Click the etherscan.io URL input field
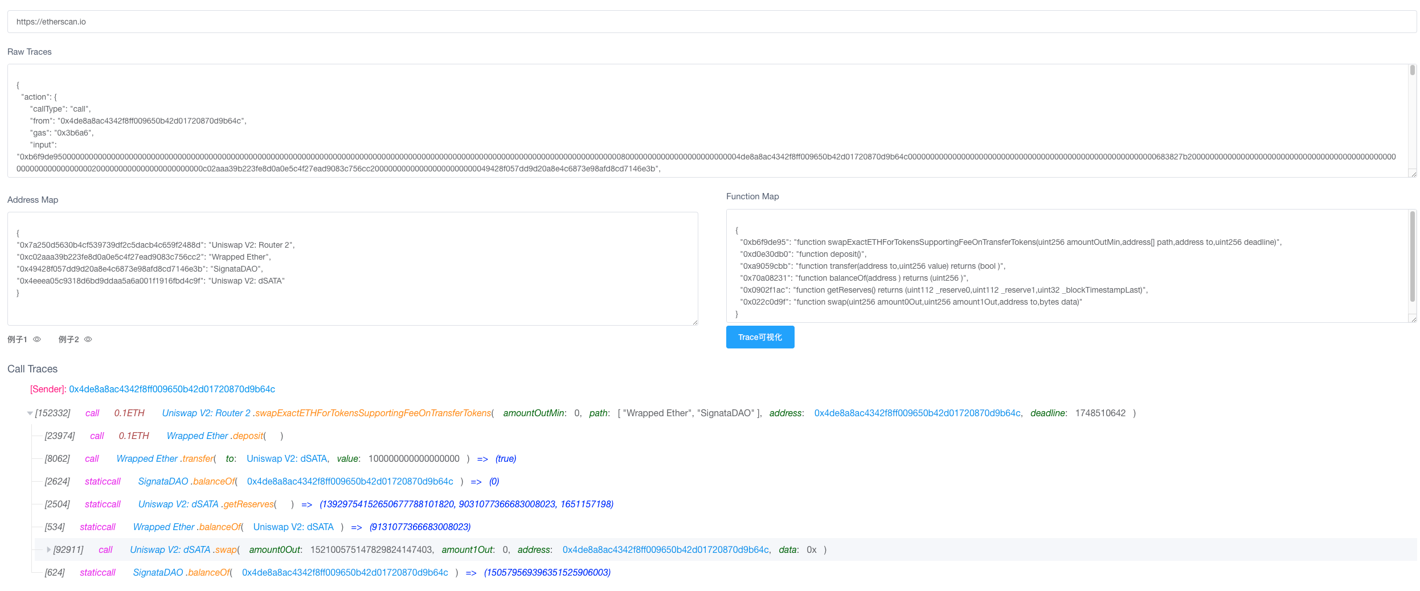The width and height of the screenshot is (1420, 591). point(711,22)
